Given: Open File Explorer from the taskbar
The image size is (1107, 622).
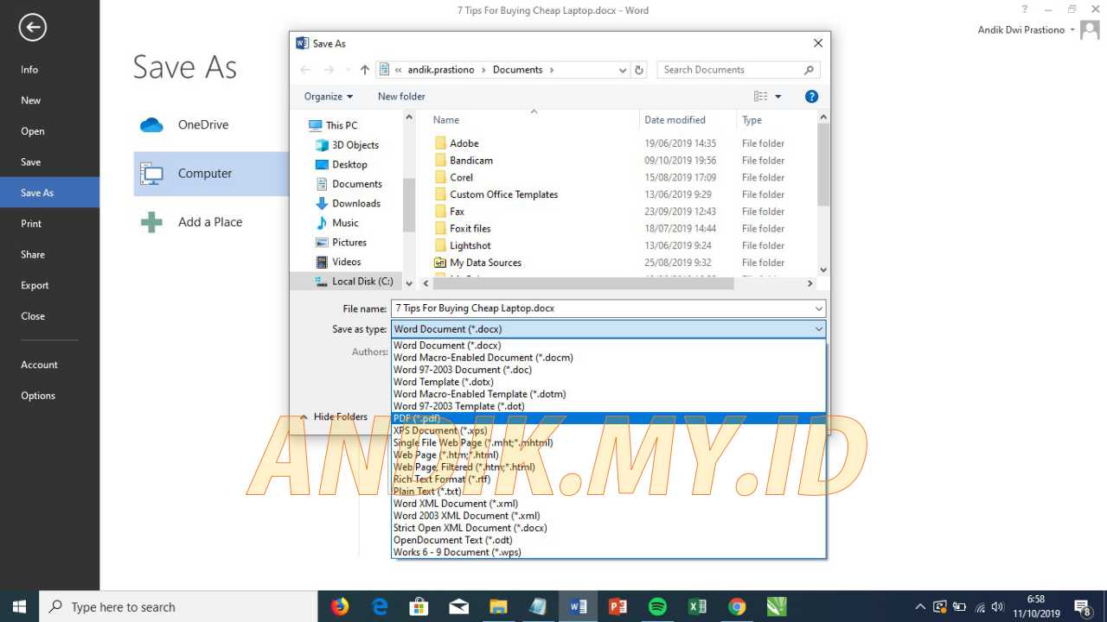Looking at the screenshot, I should click(x=498, y=606).
